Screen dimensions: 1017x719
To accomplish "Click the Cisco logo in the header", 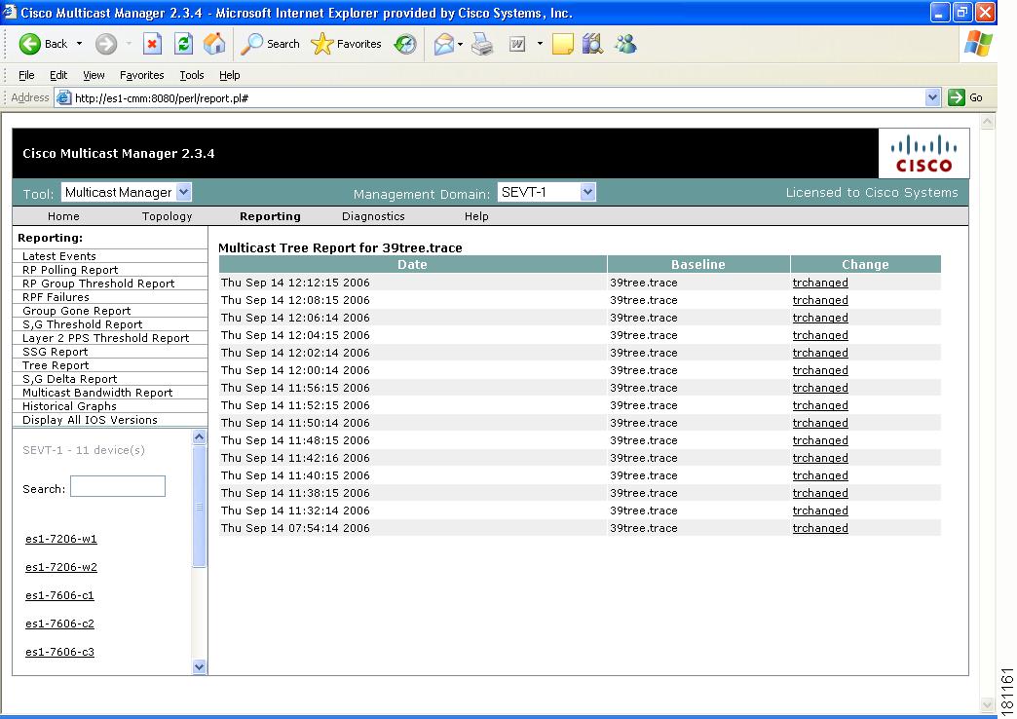I will (923, 153).
